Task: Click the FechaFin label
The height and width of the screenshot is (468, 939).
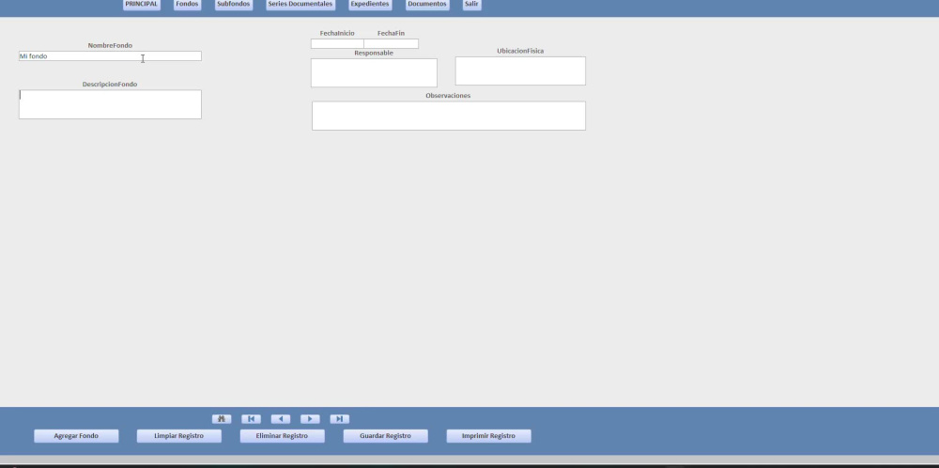Action: tap(391, 34)
